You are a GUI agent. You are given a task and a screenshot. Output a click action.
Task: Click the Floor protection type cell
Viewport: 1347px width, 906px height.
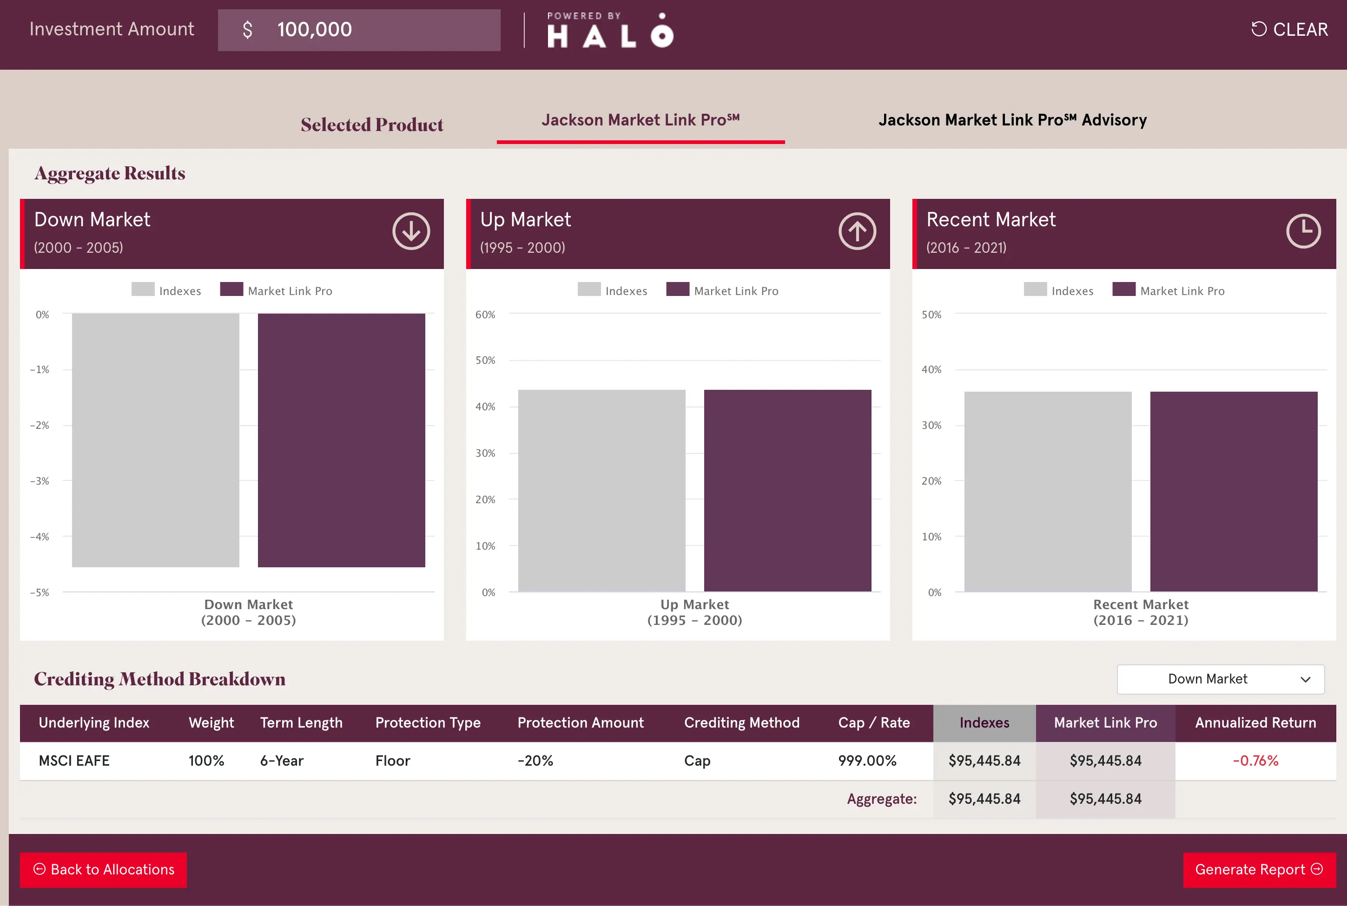[x=392, y=761]
